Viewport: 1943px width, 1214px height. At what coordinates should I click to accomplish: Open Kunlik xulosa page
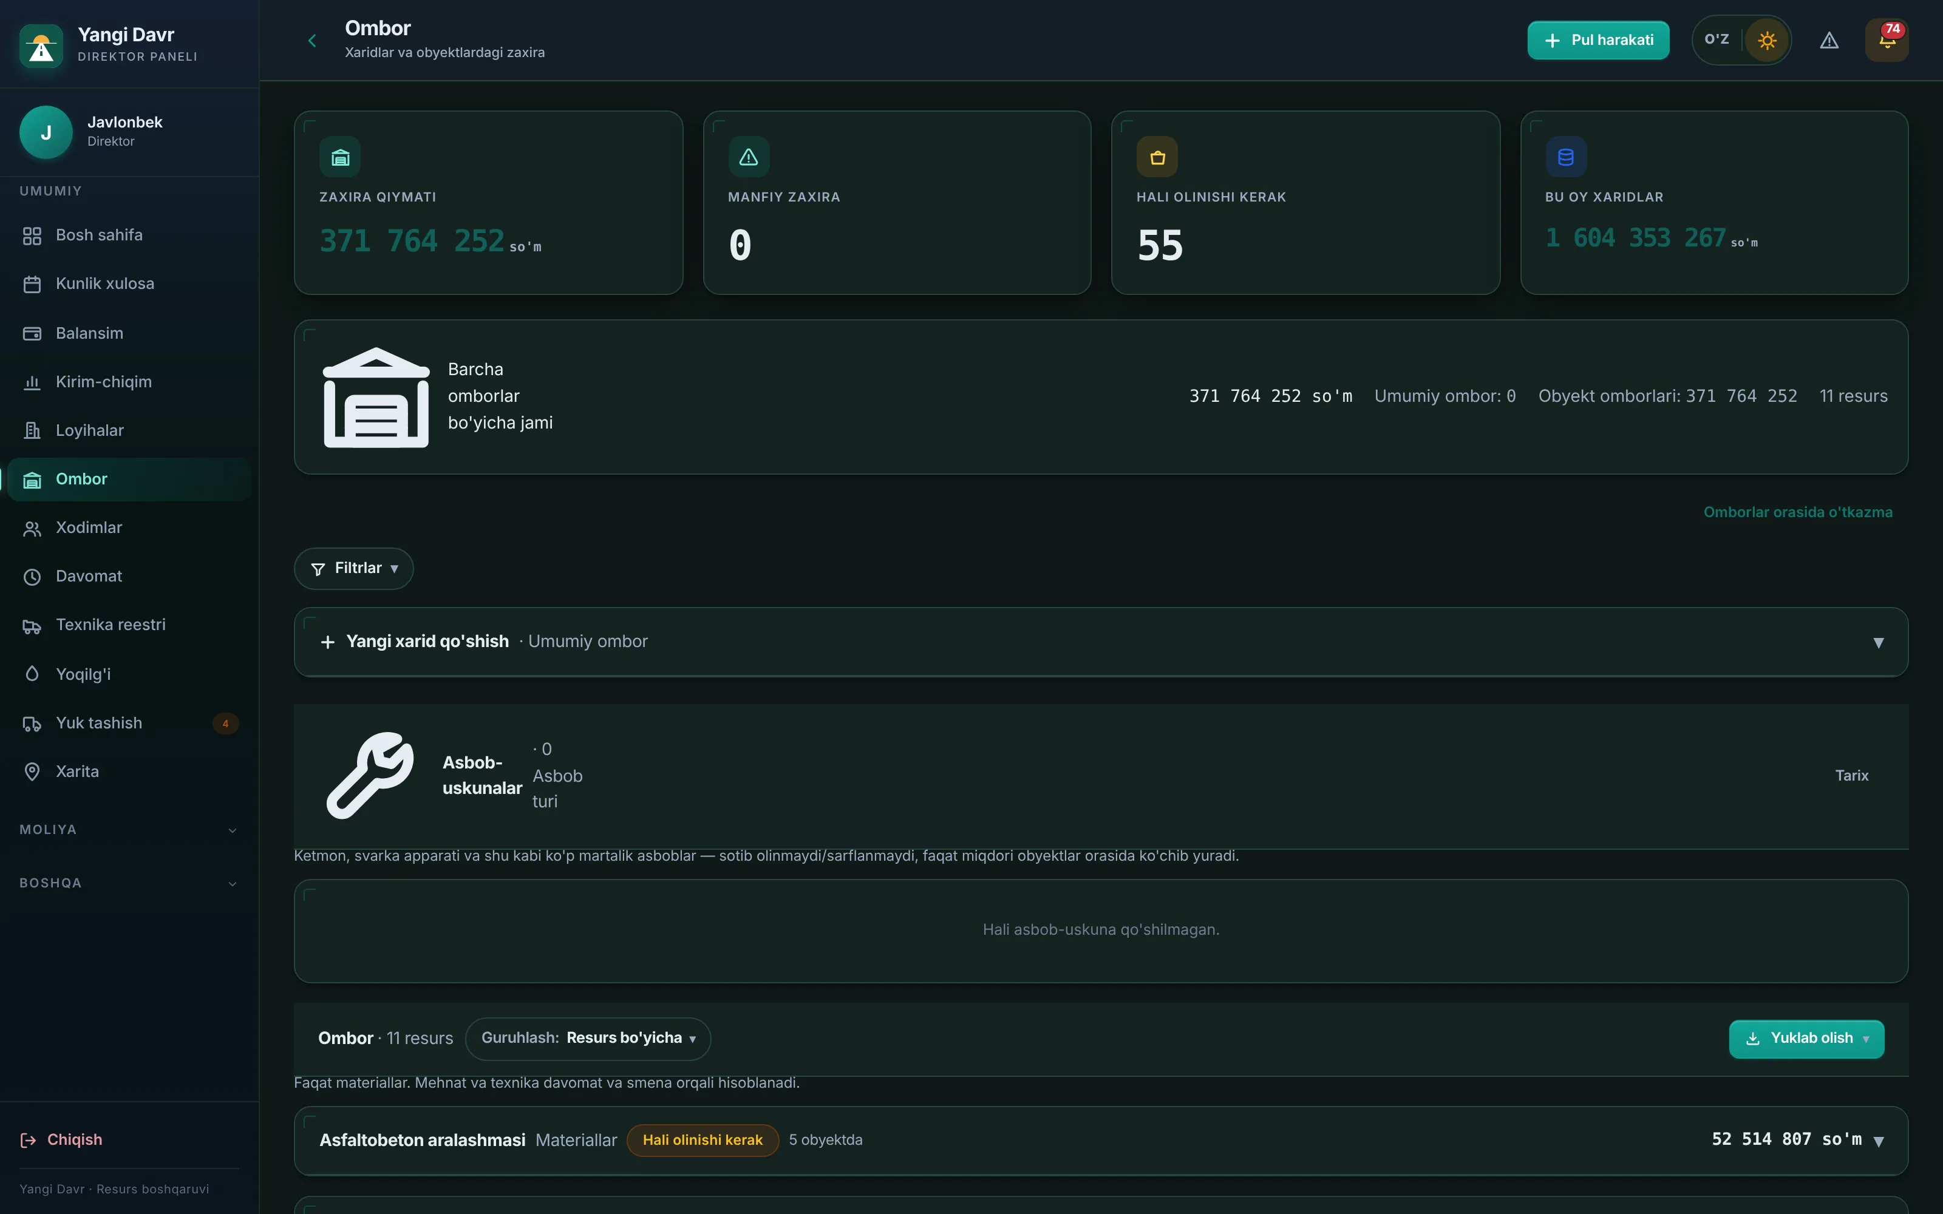tap(129, 284)
